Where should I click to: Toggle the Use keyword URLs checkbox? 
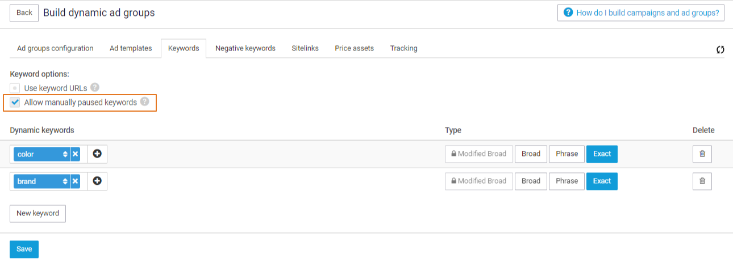[15, 88]
